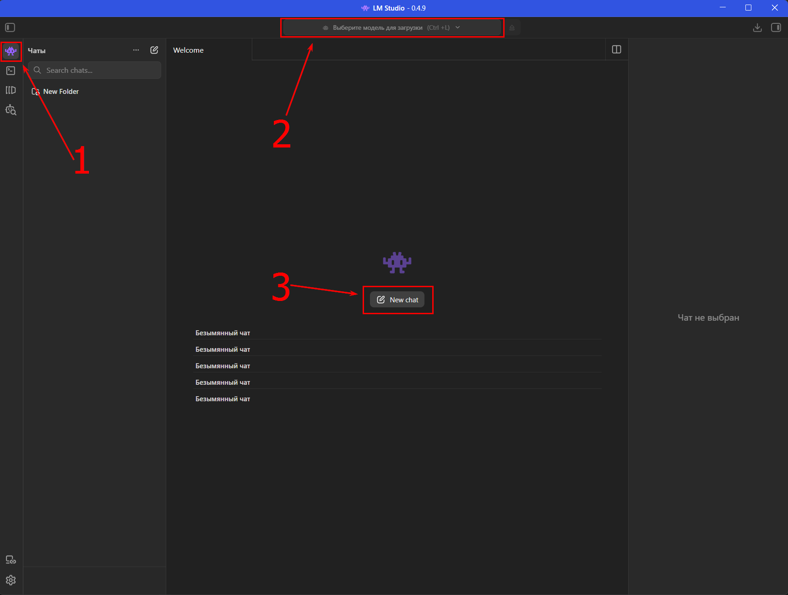Open the LM Link icon in the sidebar
Viewport: 788px width, 595px height.
[x=11, y=560]
